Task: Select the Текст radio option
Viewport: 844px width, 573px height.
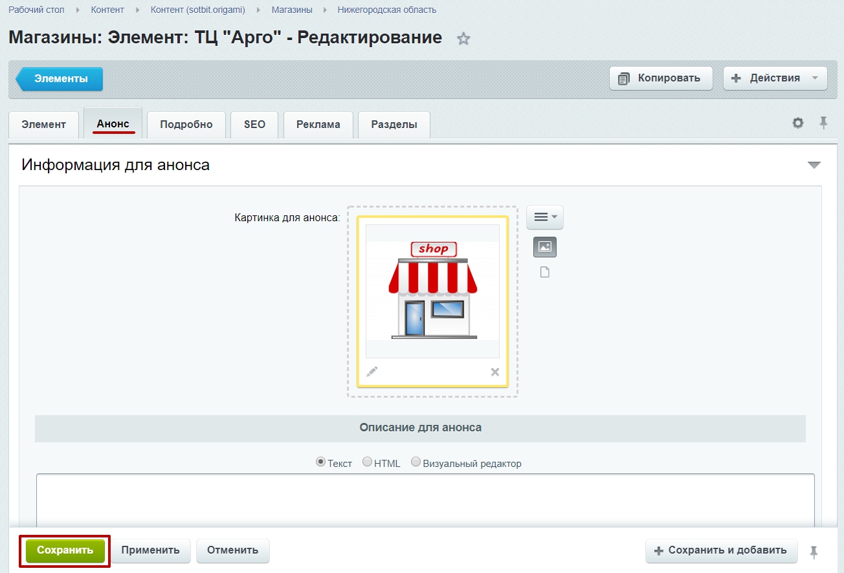Action: pyautogui.click(x=320, y=462)
